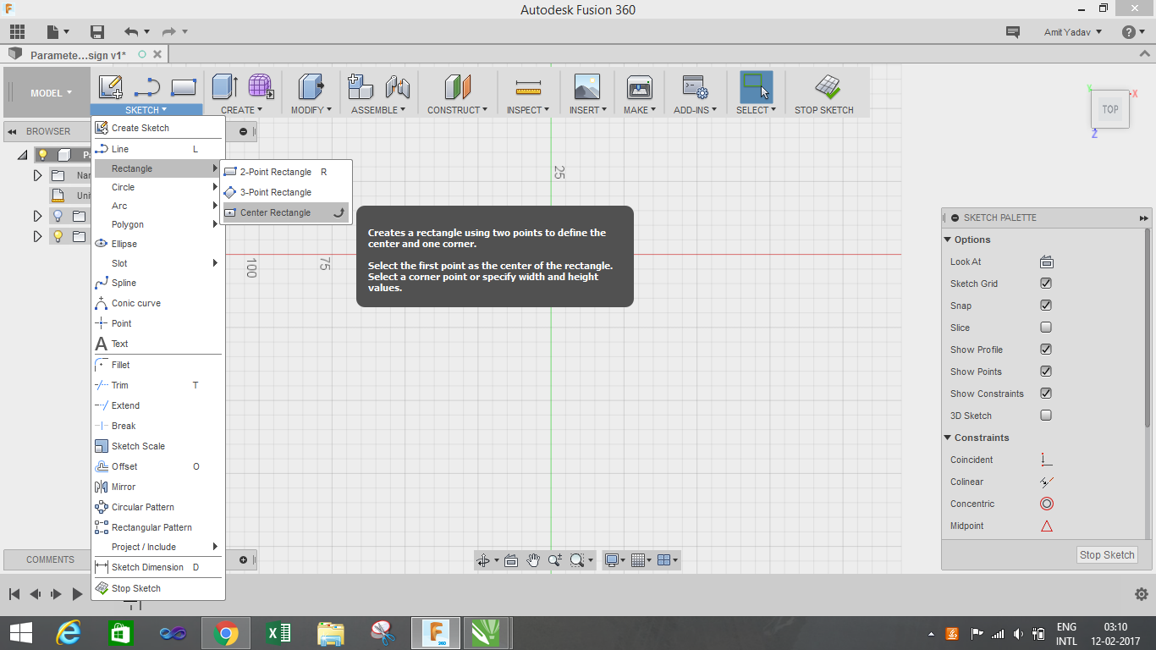Apply the Midpoint constraint icon
Screen dimensions: 1156x650
coord(1046,526)
